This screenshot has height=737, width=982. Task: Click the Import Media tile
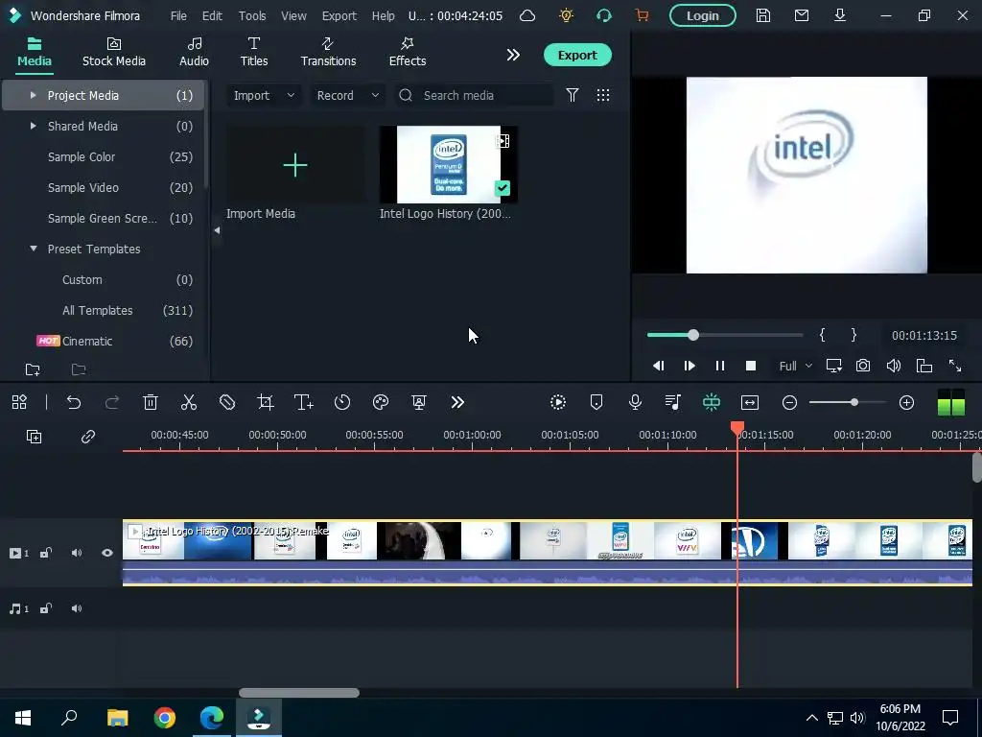coord(295,165)
